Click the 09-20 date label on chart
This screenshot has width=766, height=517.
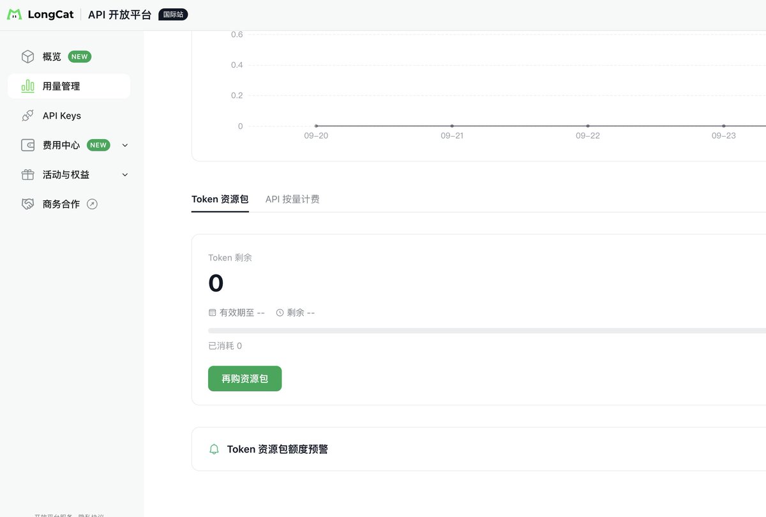pos(316,136)
